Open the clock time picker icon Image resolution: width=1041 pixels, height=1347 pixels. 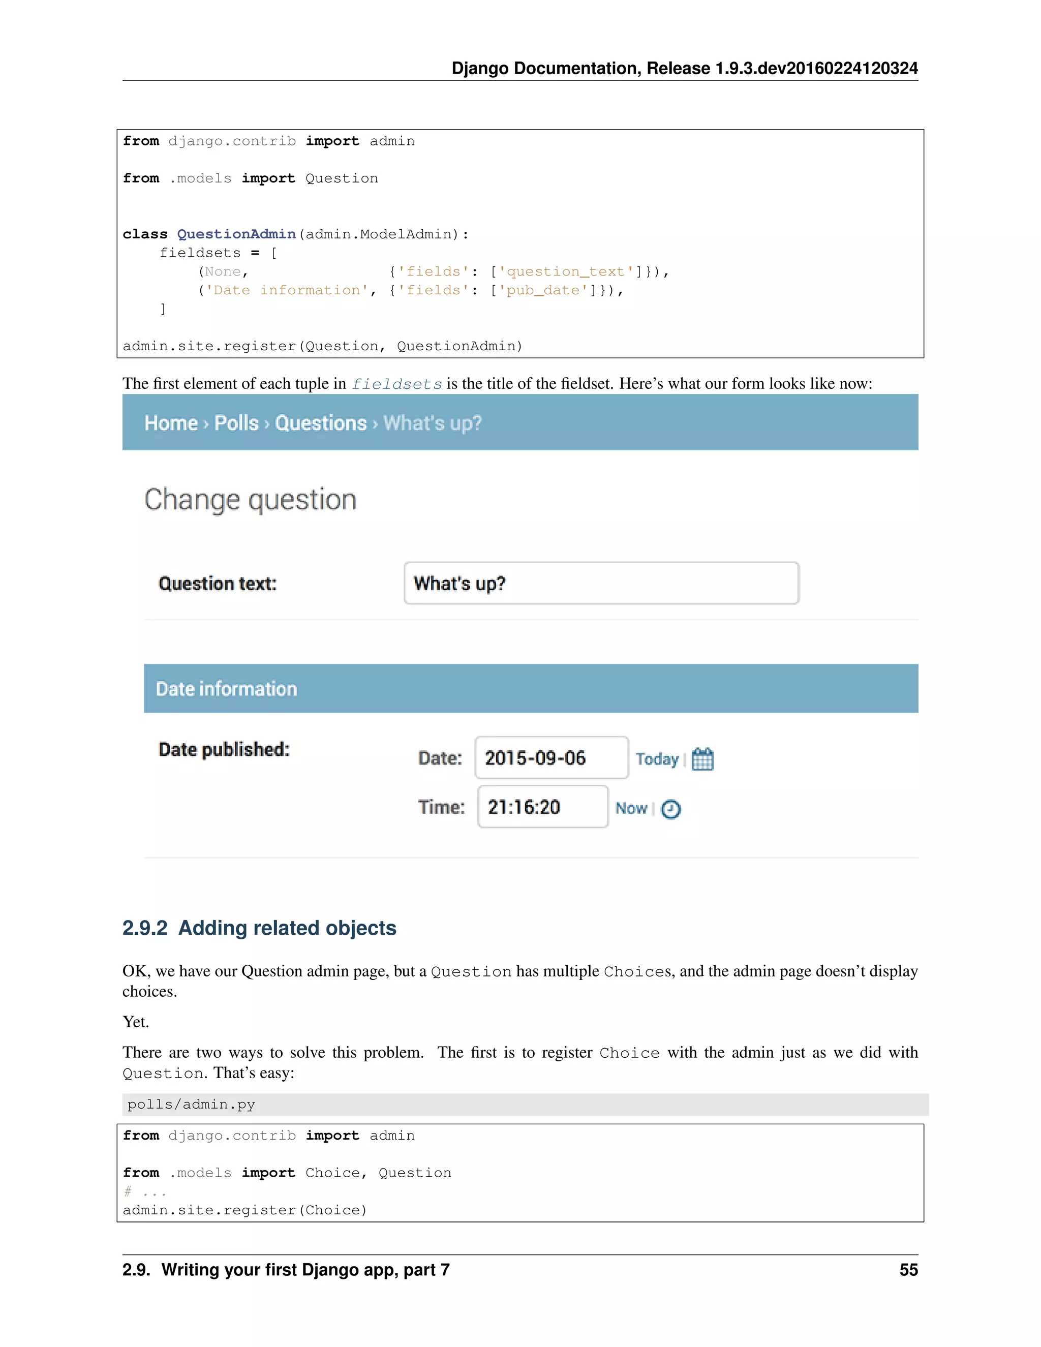tap(671, 809)
